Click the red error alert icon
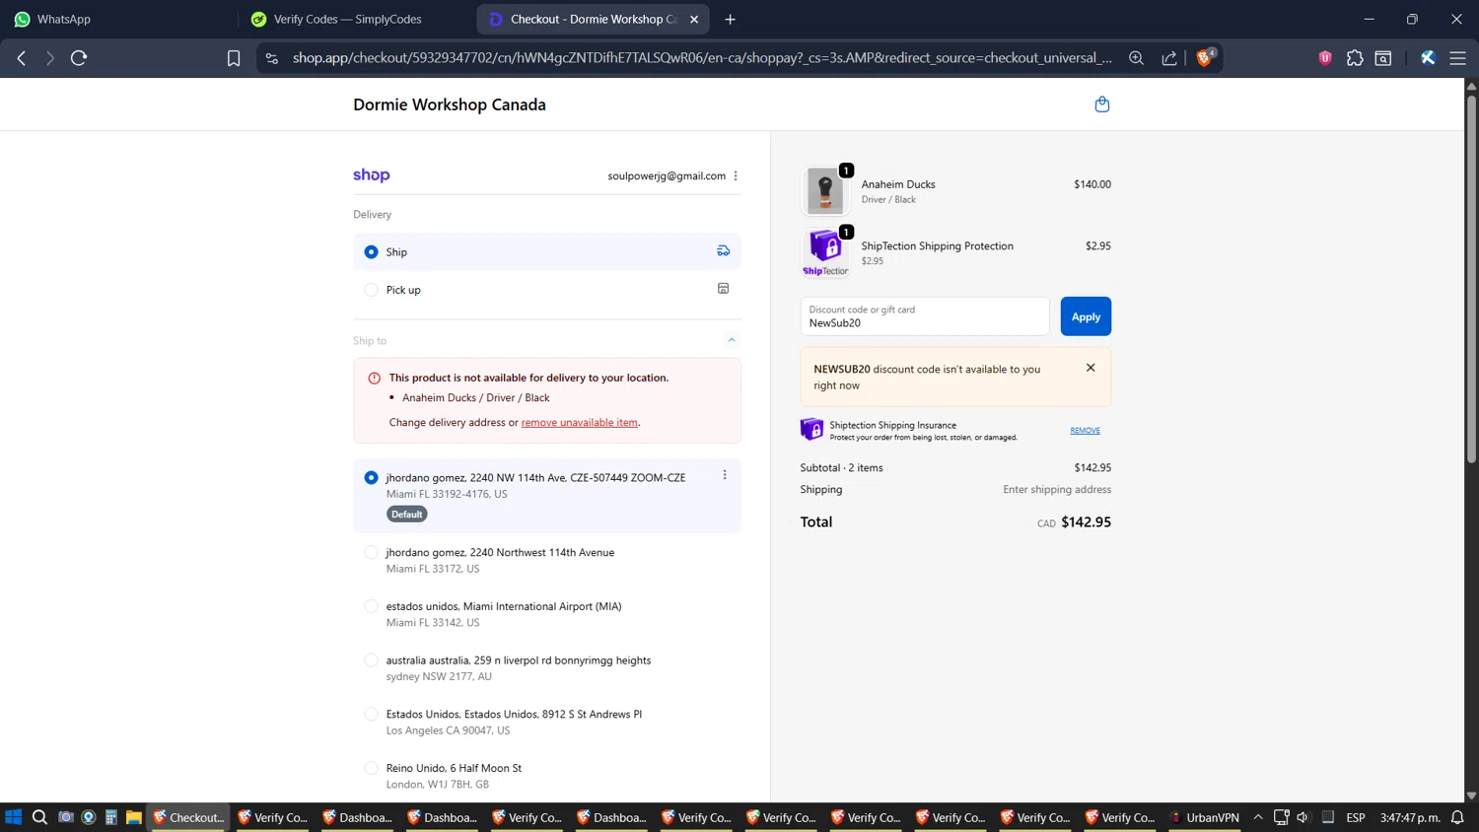Image resolution: width=1479 pixels, height=832 pixels. coord(374,378)
